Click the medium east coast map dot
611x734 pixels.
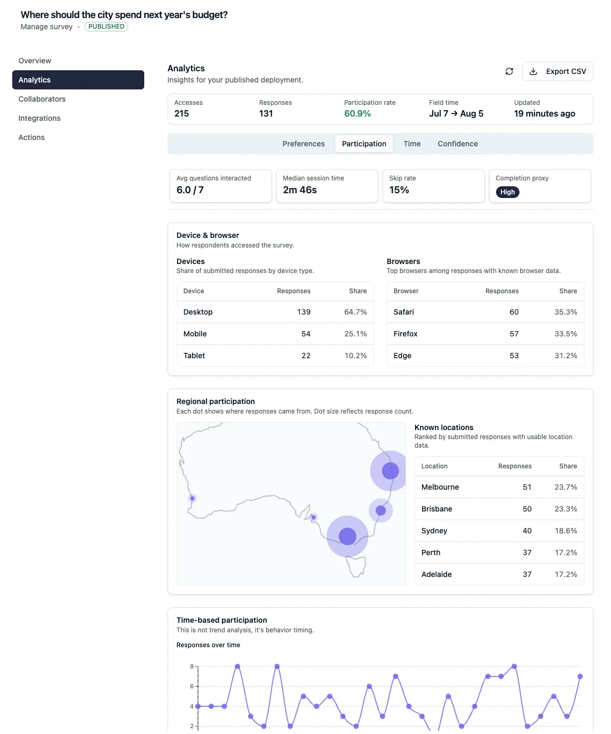(381, 510)
